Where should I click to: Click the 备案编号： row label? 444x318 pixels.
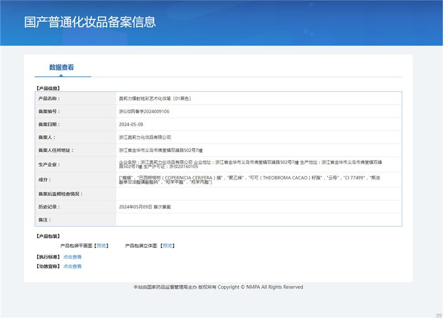pos(49,111)
